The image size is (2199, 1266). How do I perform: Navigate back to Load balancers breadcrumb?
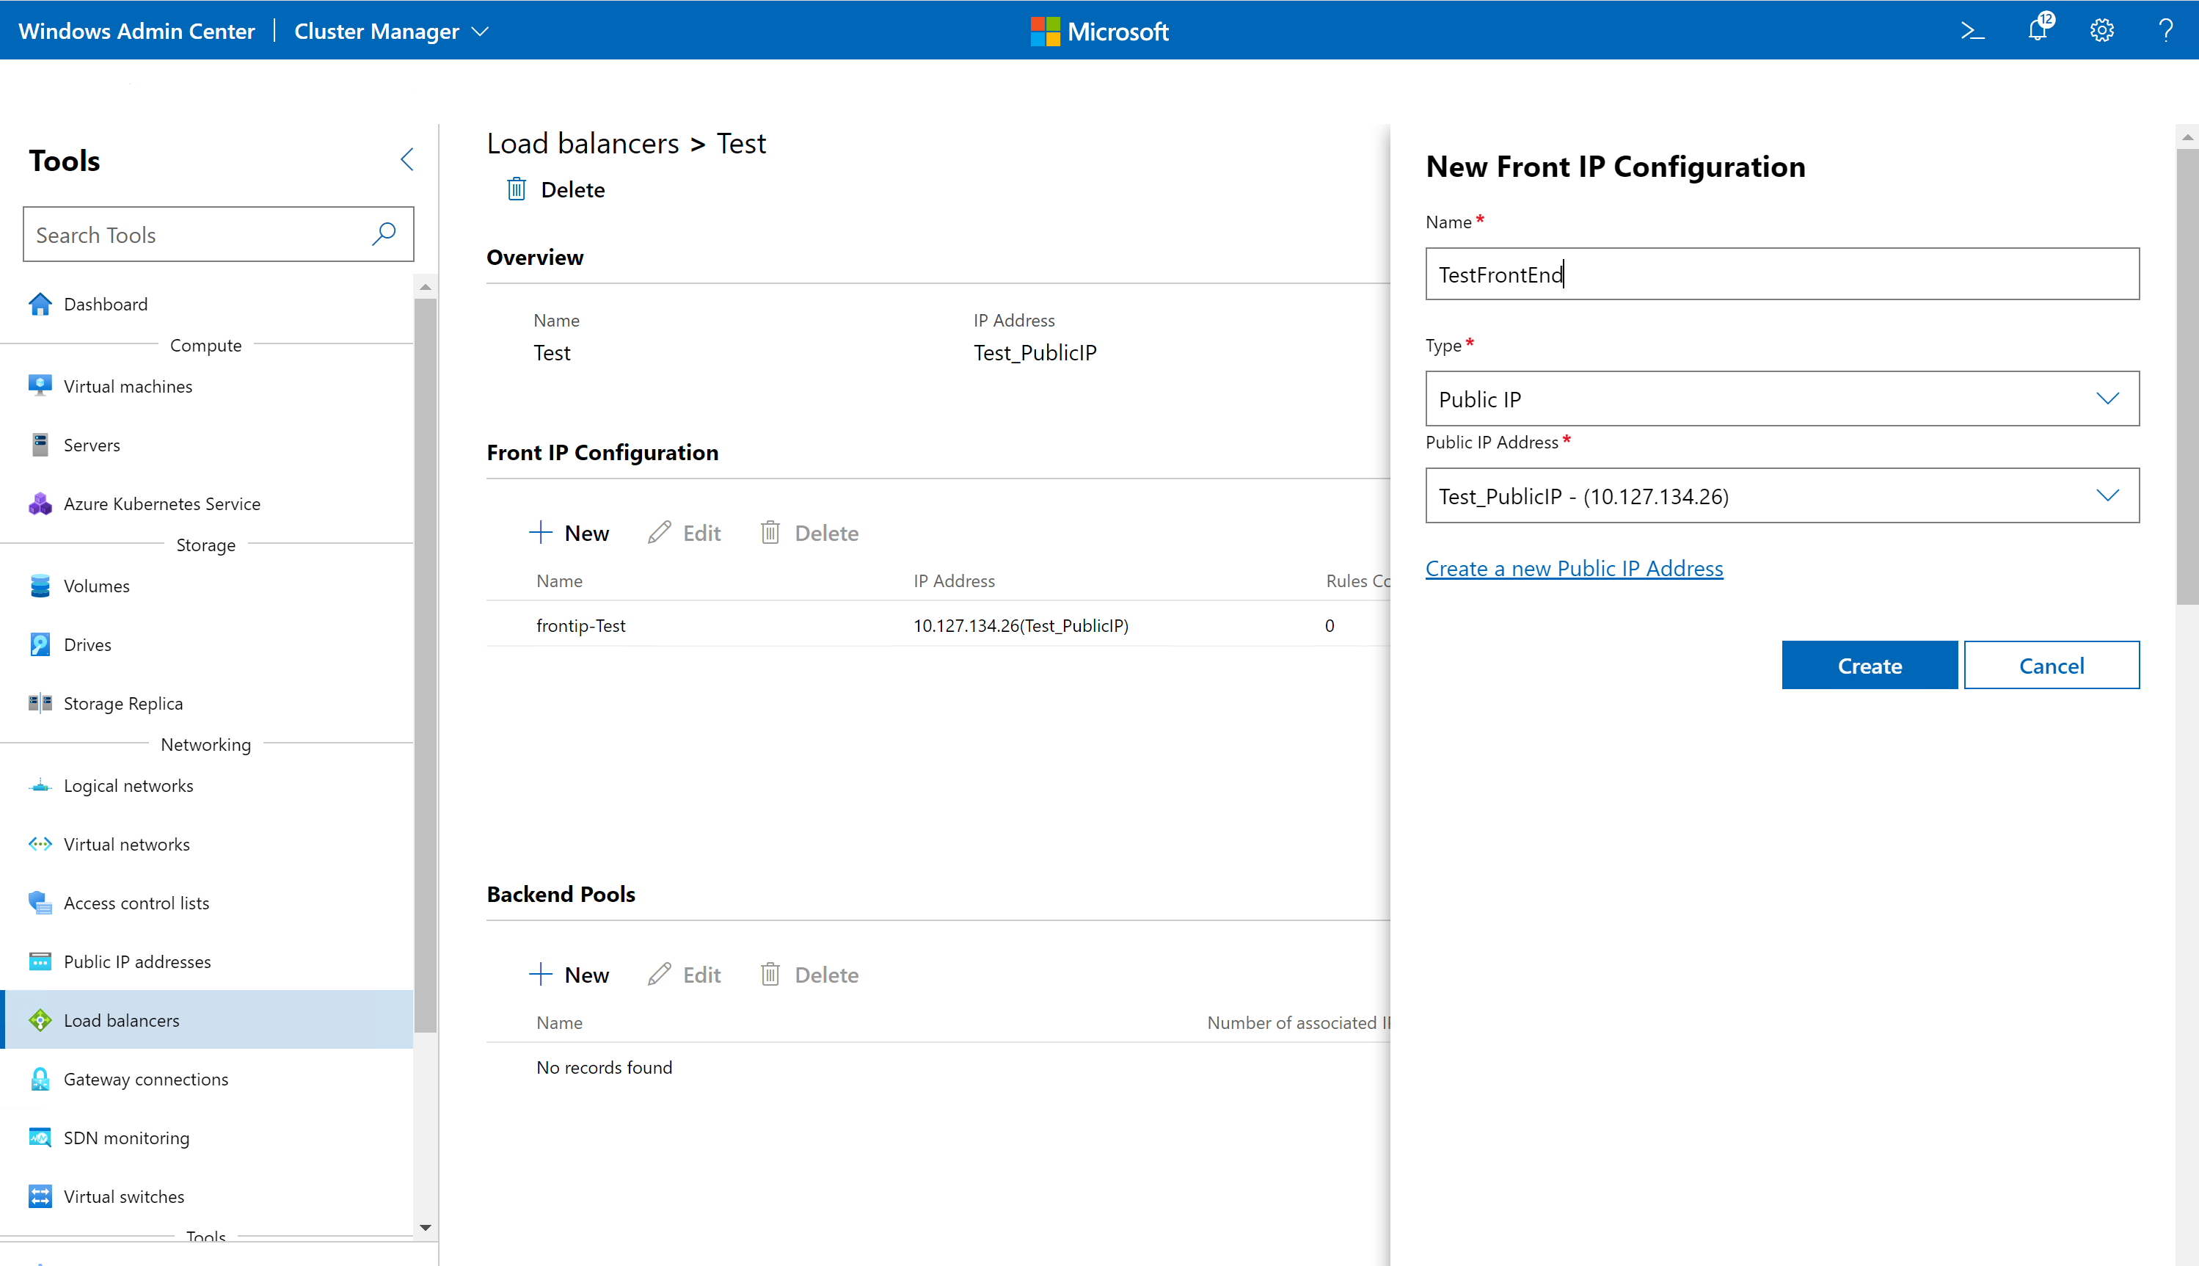[x=583, y=142]
